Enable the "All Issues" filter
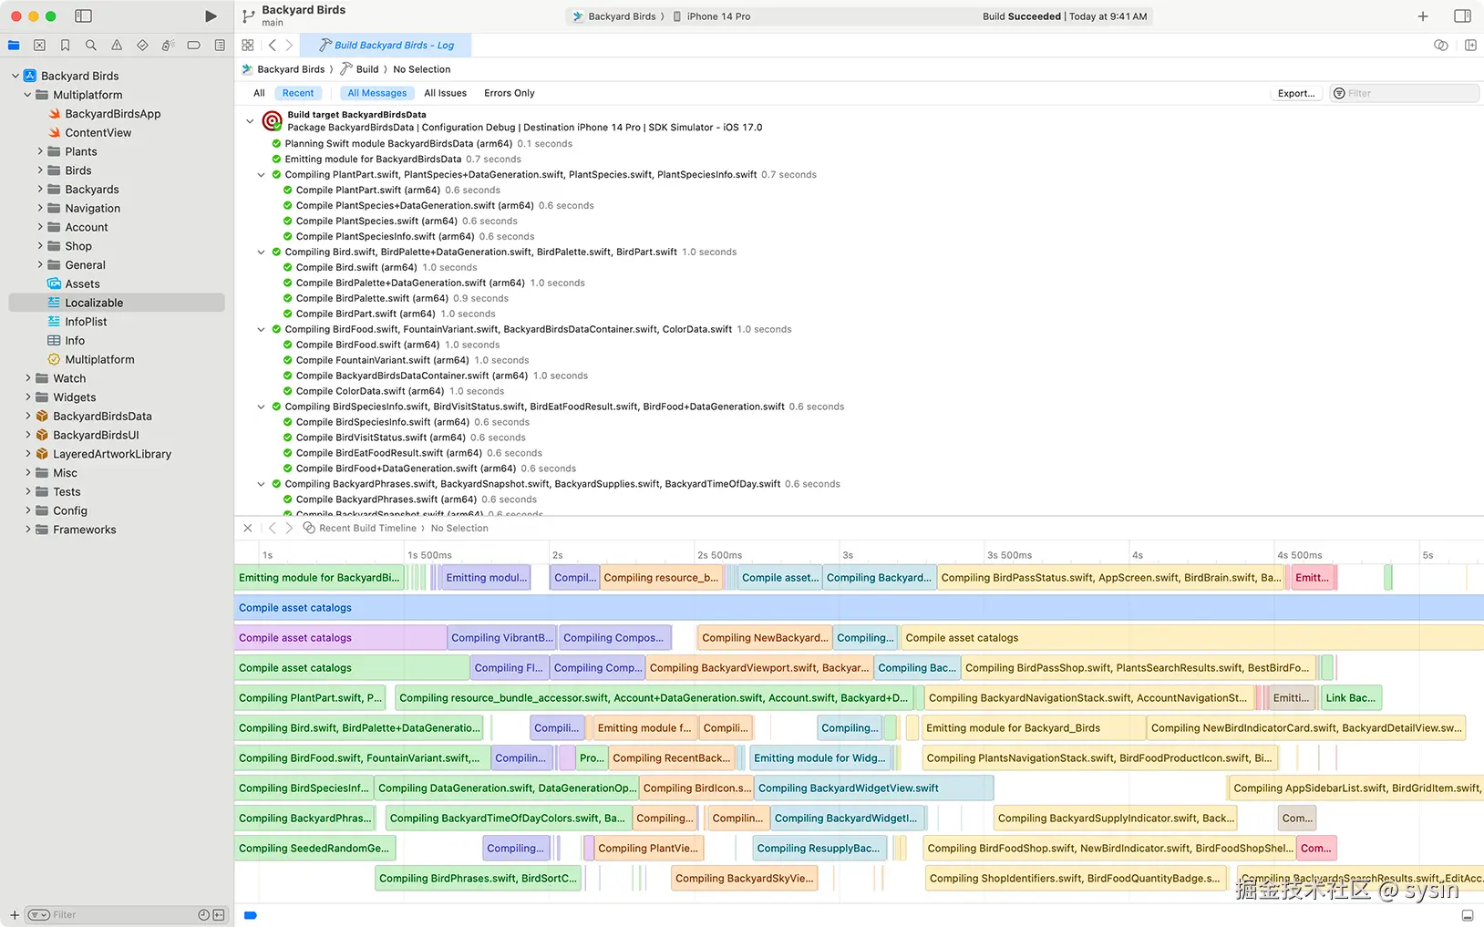The height and width of the screenshot is (927, 1484). coord(445,92)
